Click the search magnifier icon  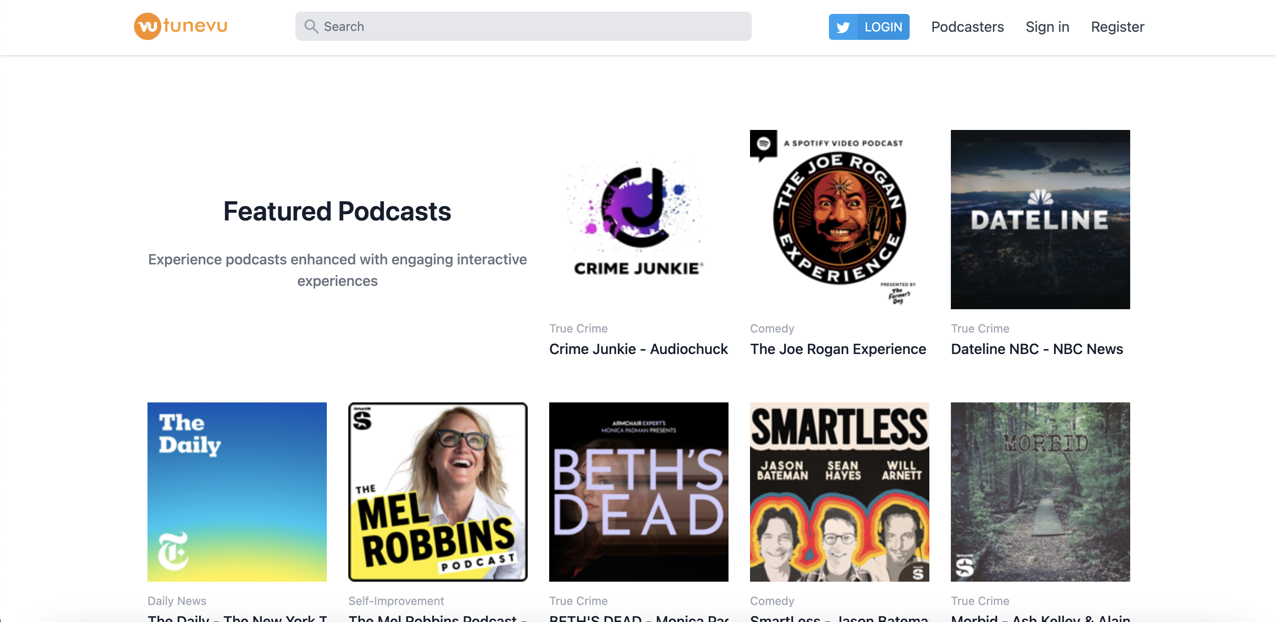pos(311,26)
